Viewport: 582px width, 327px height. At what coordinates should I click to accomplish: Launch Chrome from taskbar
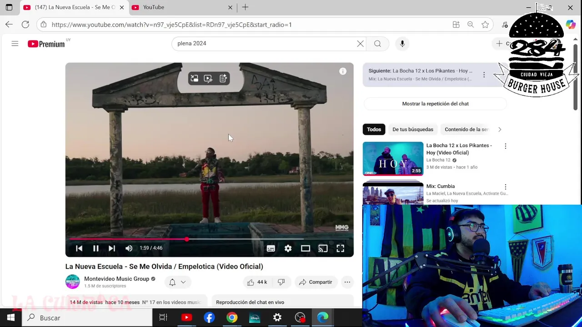pyautogui.click(x=232, y=318)
